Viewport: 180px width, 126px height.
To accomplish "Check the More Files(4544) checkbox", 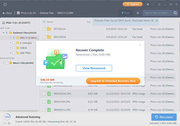I will pyautogui.click(x=7, y=63).
